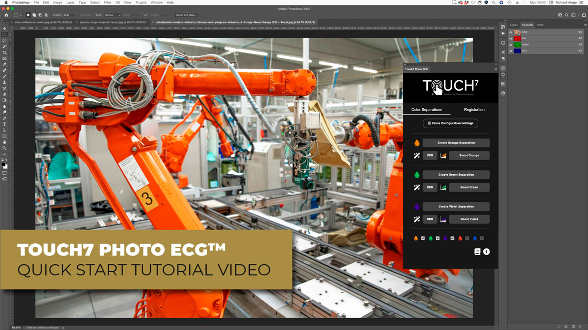
Task: Select the Gradient tool
Action: pos(4,100)
